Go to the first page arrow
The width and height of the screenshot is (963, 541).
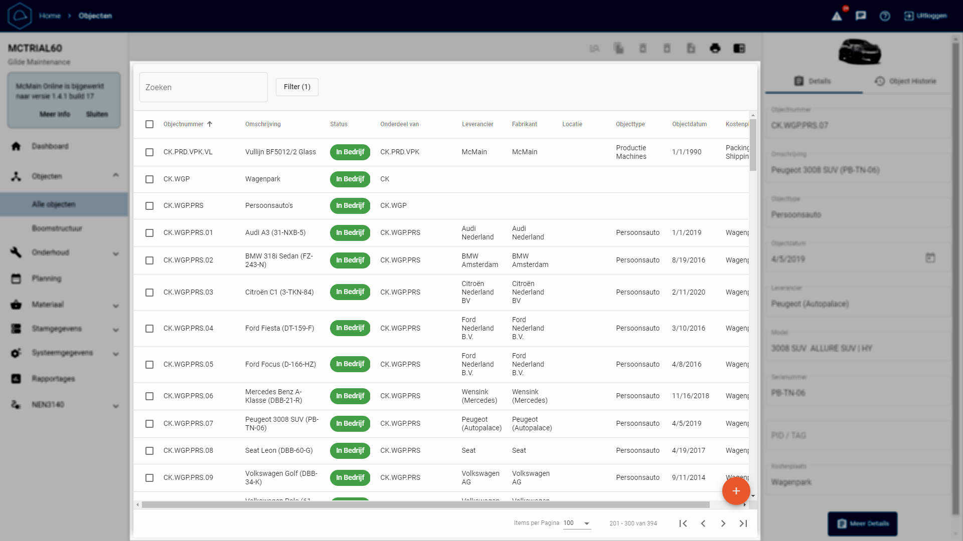point(683,523)
